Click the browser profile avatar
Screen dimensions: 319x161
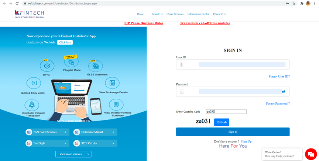308,3
